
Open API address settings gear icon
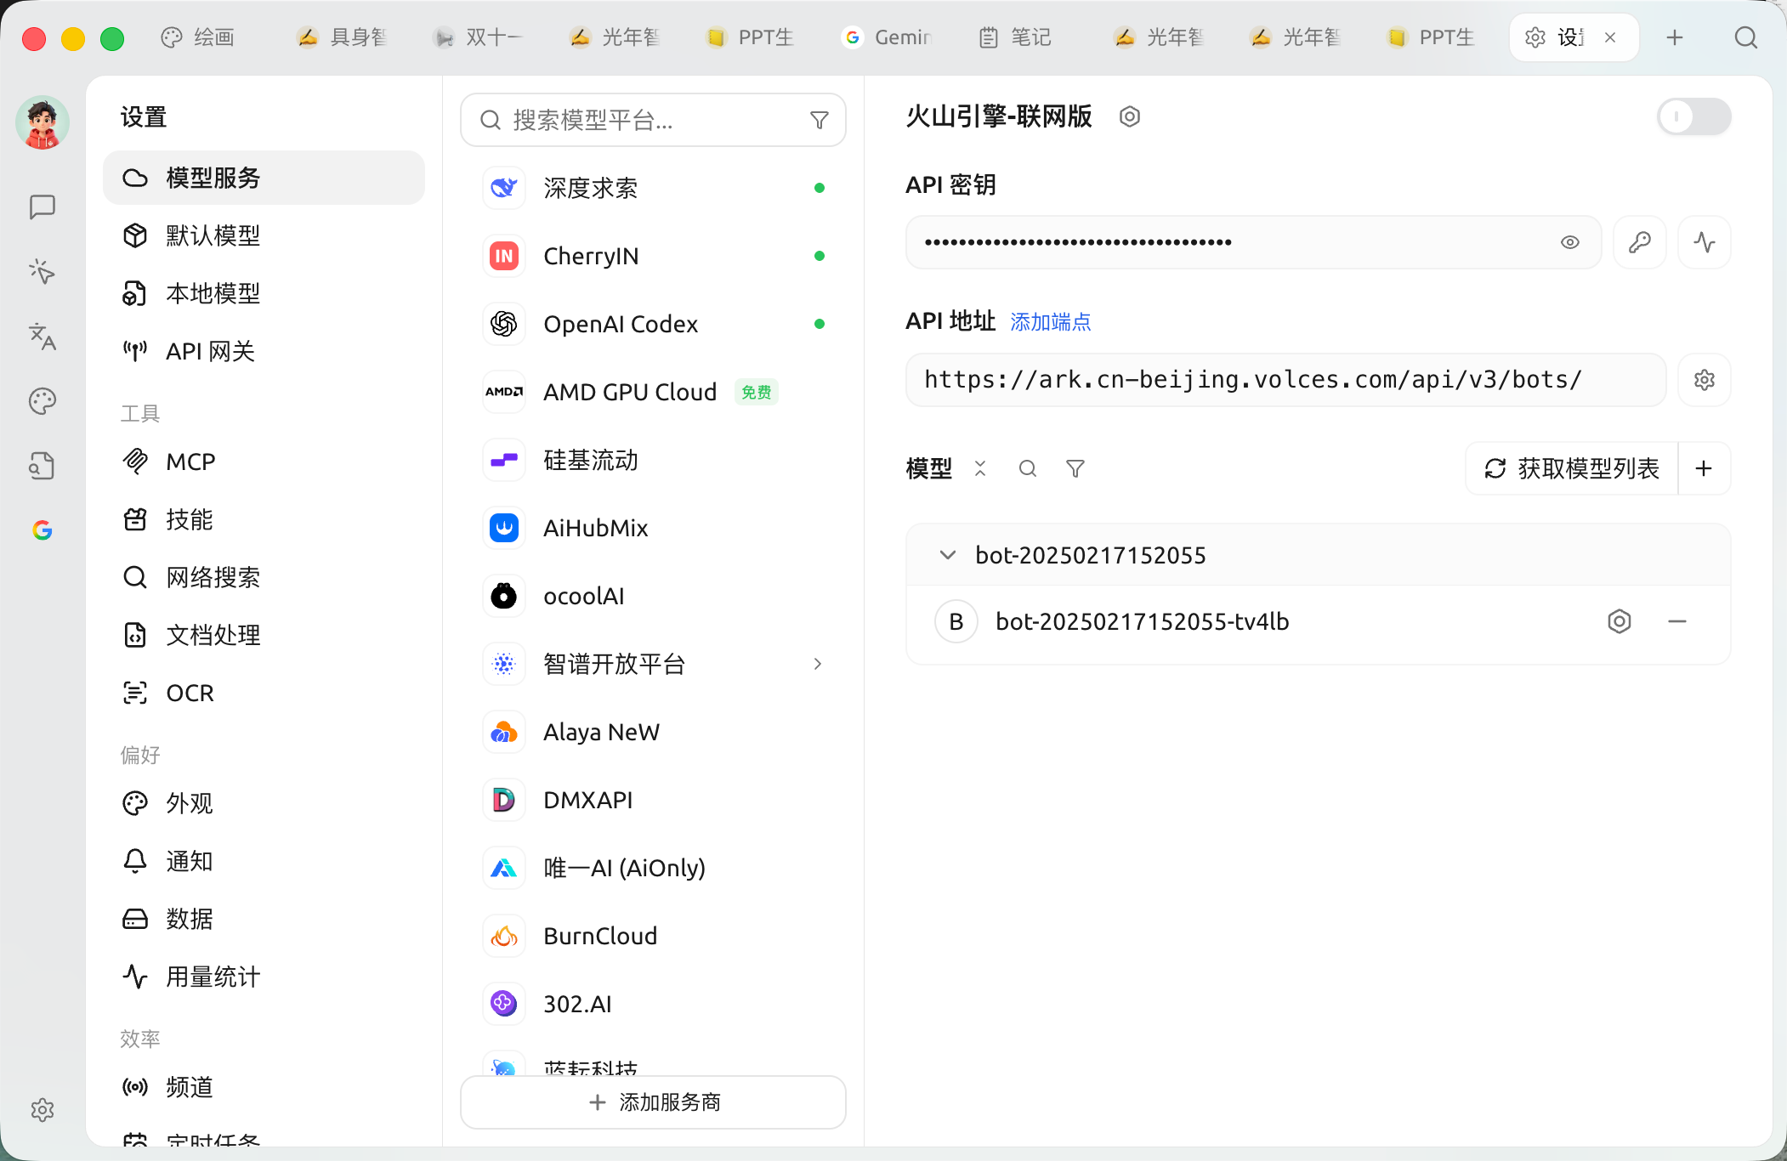pyautogui.click(x=1705, y=380)
